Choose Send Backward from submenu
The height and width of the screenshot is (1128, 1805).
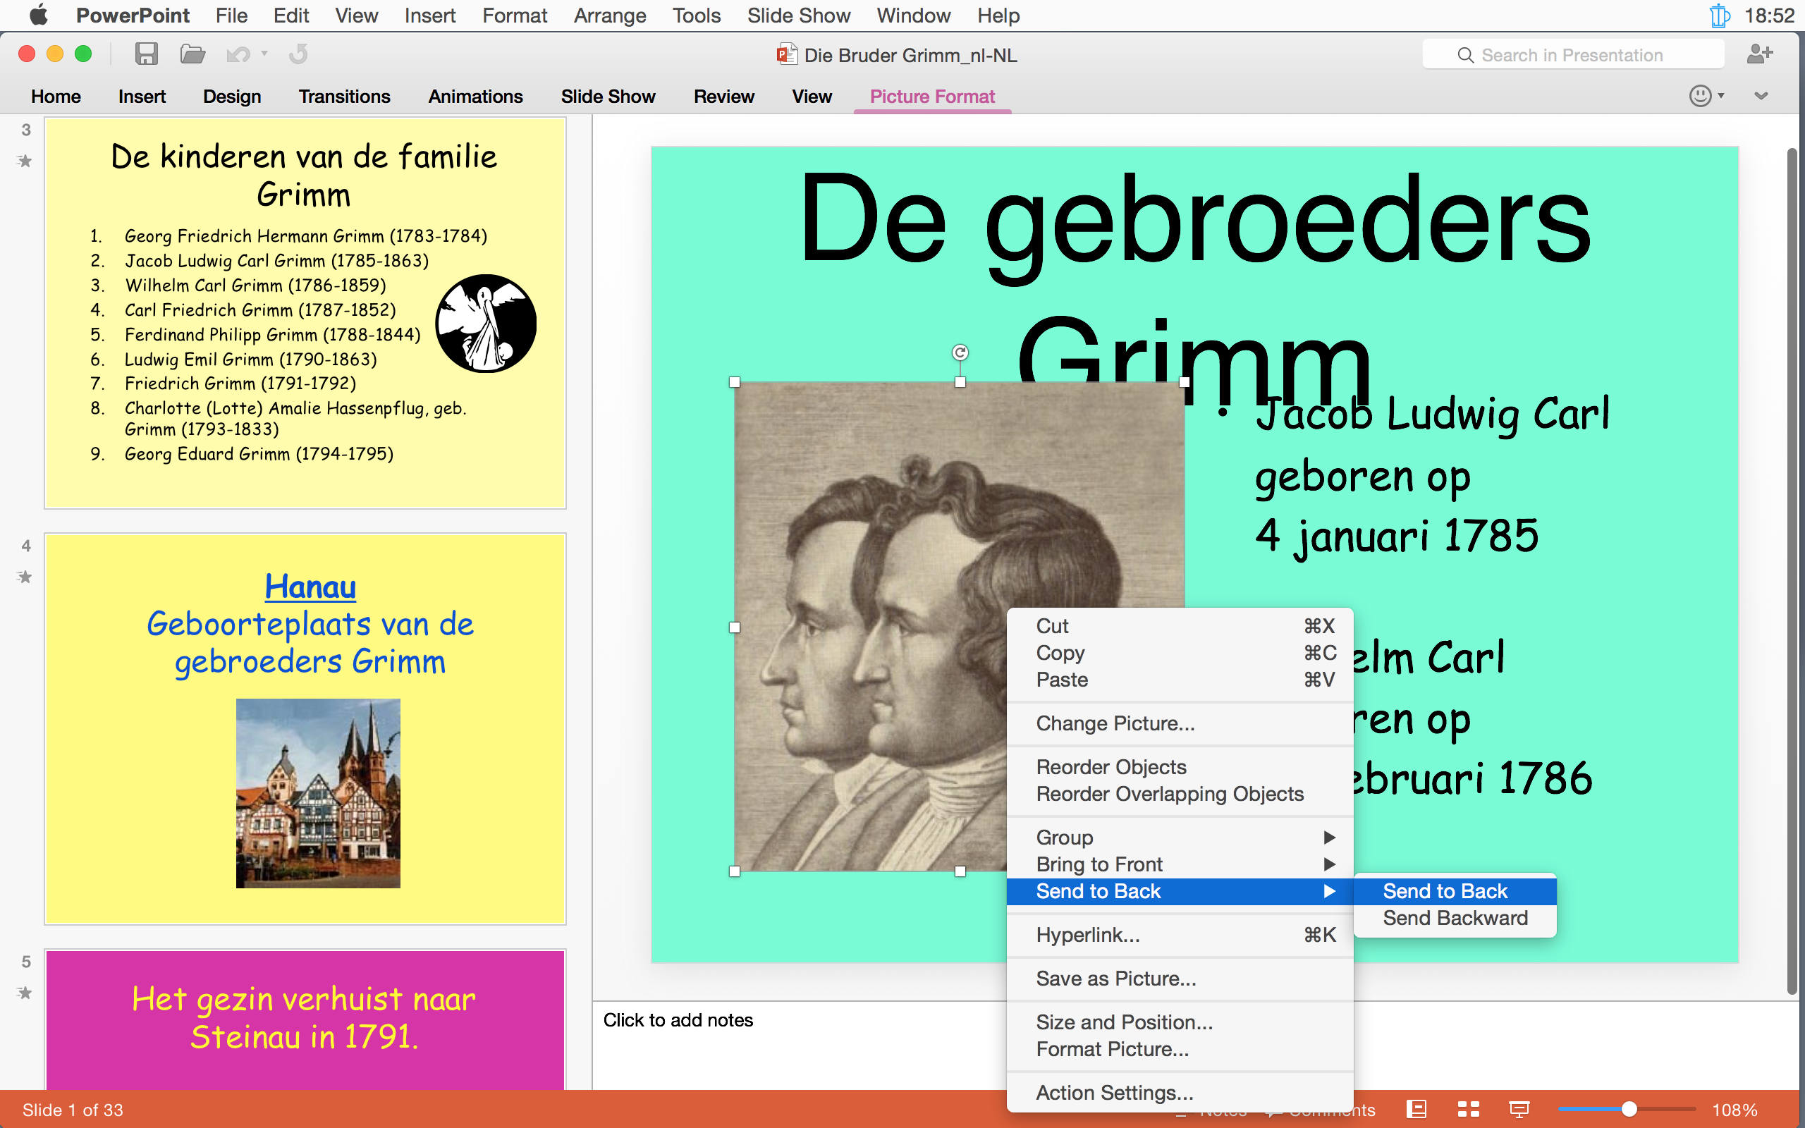pos(1455,918)
